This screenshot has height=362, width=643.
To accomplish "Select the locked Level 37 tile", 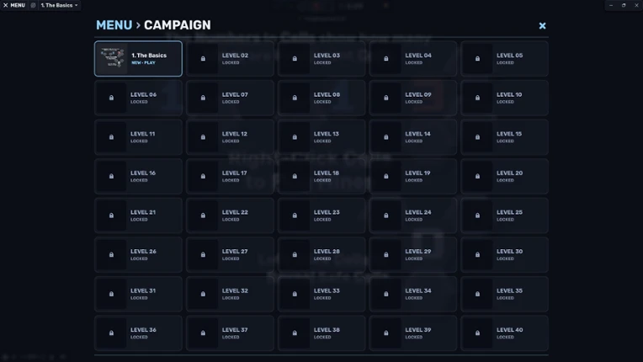I will (x=230, y=333).
